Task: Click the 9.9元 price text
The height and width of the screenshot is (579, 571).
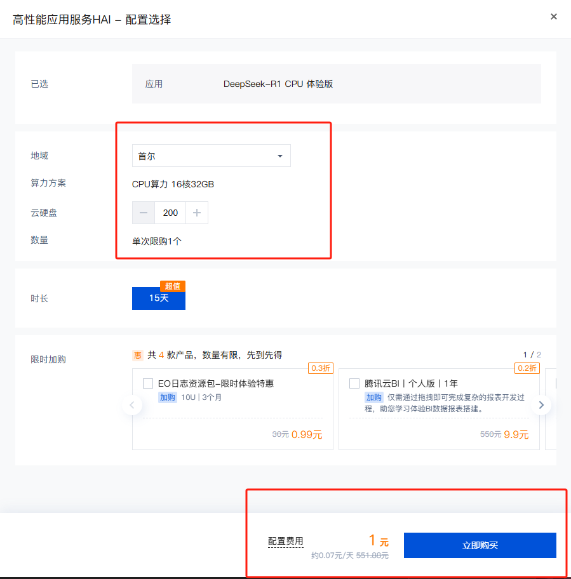Action: point(516,435)
